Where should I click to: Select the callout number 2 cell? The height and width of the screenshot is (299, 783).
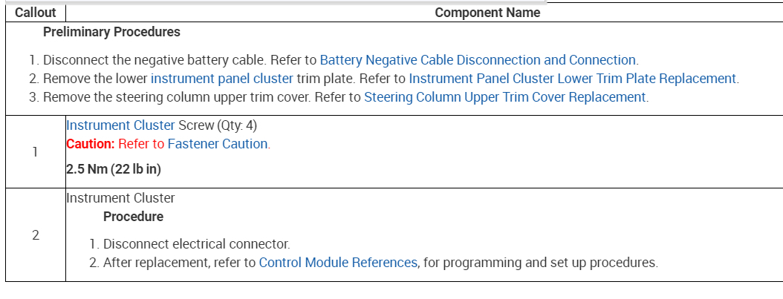pos(35,235)
